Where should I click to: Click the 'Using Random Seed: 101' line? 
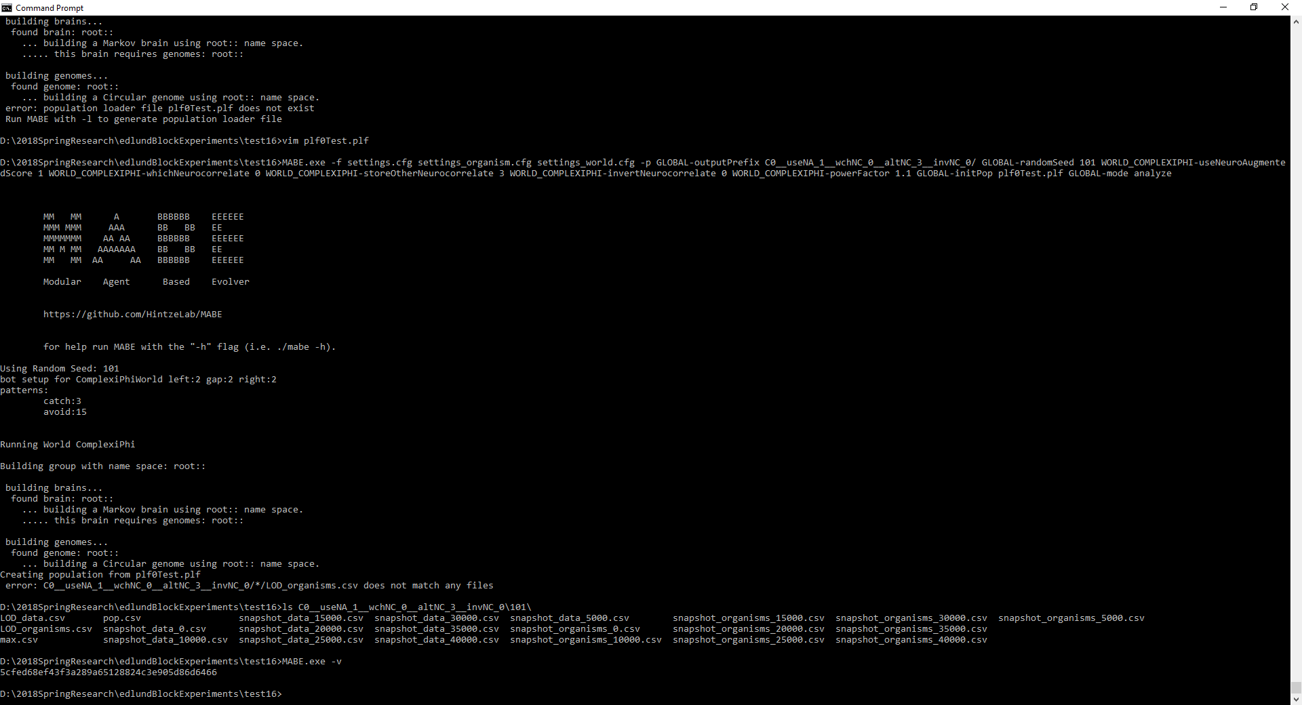pyautogui.click(x=60, y=369)
